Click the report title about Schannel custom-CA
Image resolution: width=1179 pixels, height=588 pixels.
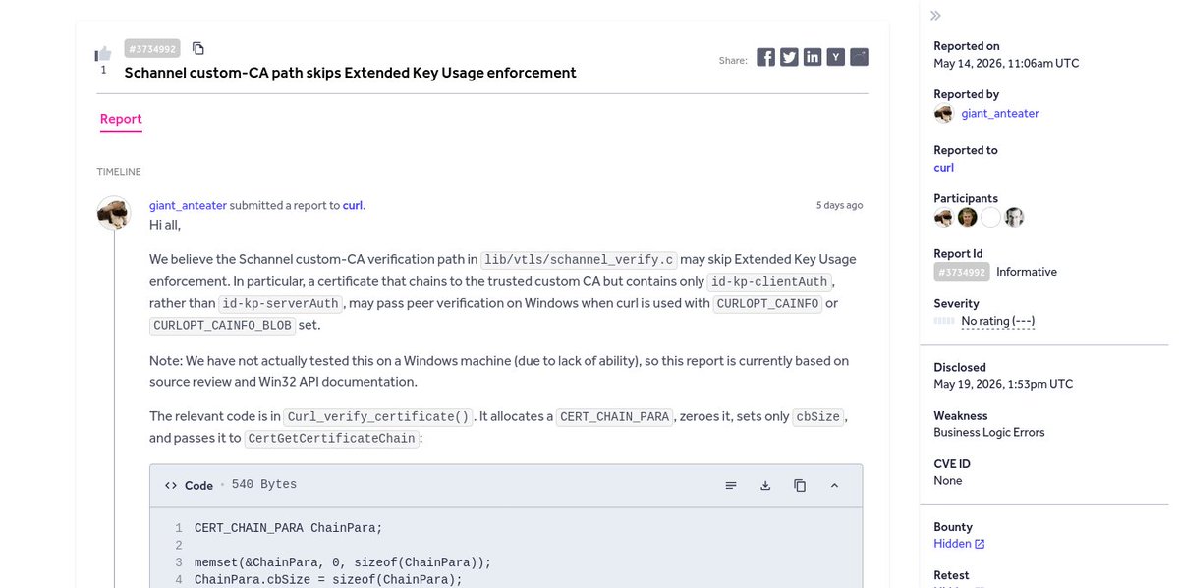350,73
